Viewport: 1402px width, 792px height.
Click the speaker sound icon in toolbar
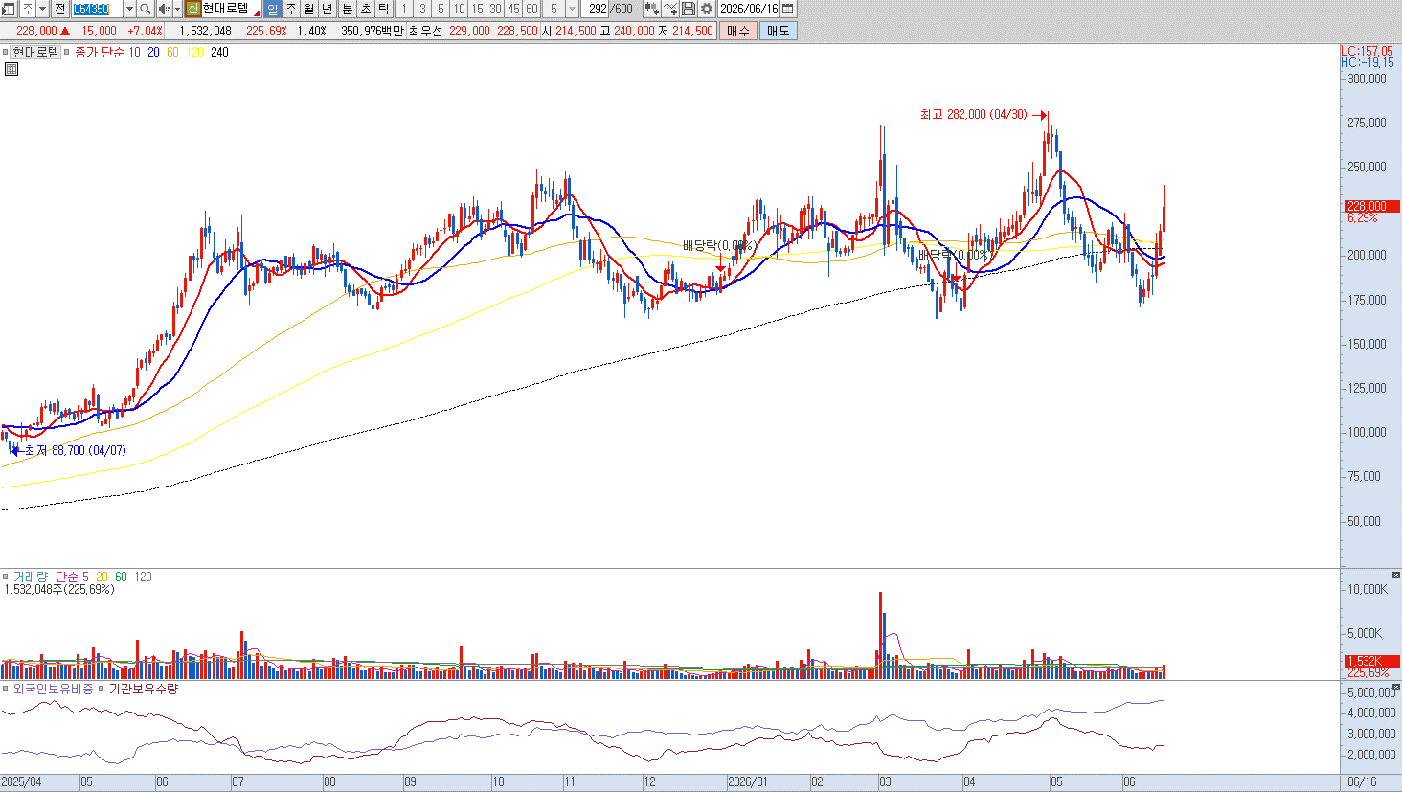click(164, 9)
